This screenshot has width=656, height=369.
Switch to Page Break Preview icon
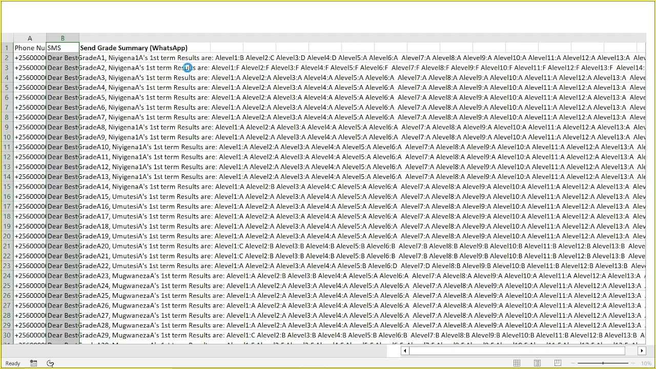(558, 363)
